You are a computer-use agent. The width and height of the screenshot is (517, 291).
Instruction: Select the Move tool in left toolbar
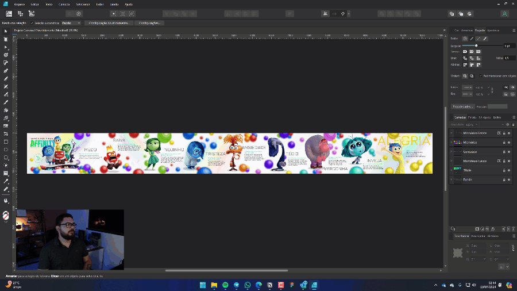[6, 32]
